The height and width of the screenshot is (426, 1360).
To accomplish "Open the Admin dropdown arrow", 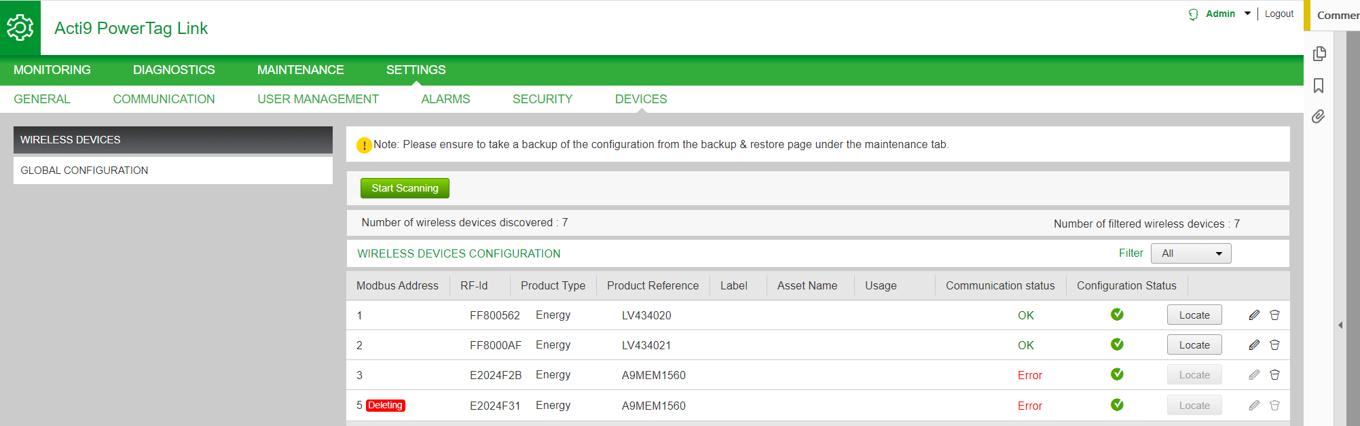I will pos(1247,14).
